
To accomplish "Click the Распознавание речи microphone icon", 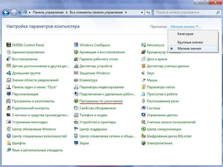I will [144, 101].
